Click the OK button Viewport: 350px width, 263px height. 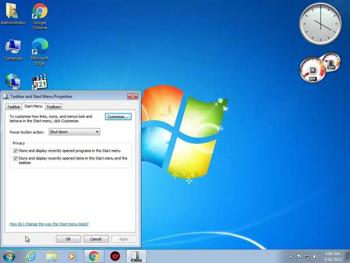click(68, 239)
